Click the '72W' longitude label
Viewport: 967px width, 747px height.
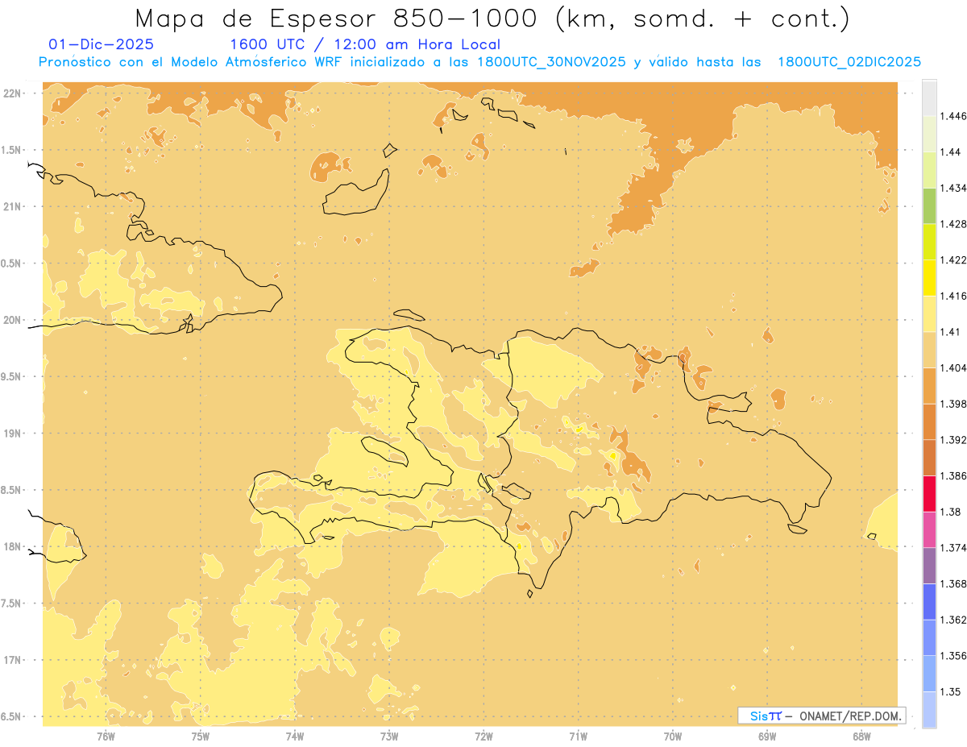483,737
